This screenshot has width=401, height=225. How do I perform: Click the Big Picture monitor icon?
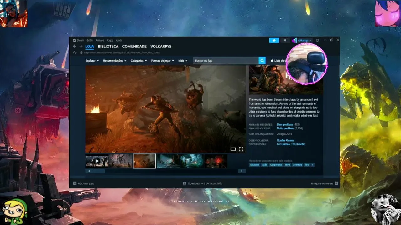[317, 40]
